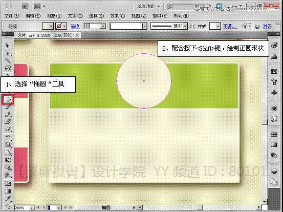Viewport: 283px width, 212px height.
Task: Step the stroke weight spinner
Action: (87, 26)
